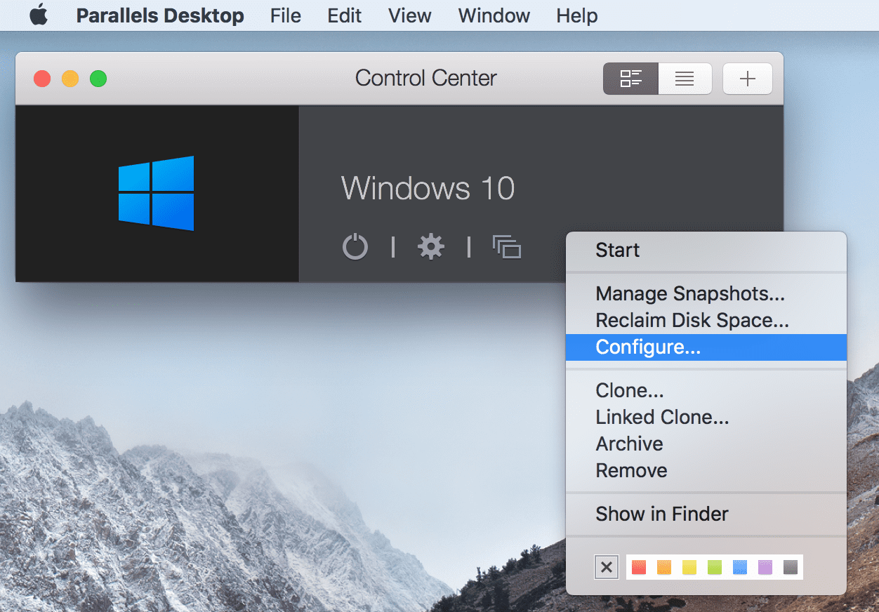Choose Manage Snapshots from context menu
Viewport: 879px width, 612px height.
tap(706, 293)
